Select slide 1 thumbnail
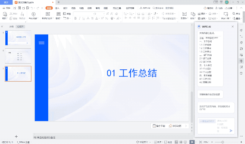Image resolution: width=245 pixels, height=144 pixels. coord(18,38)
